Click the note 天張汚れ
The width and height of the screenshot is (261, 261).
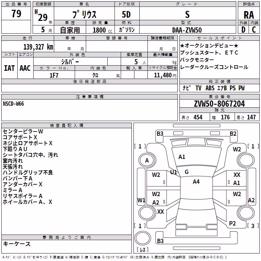click(13, 167)
